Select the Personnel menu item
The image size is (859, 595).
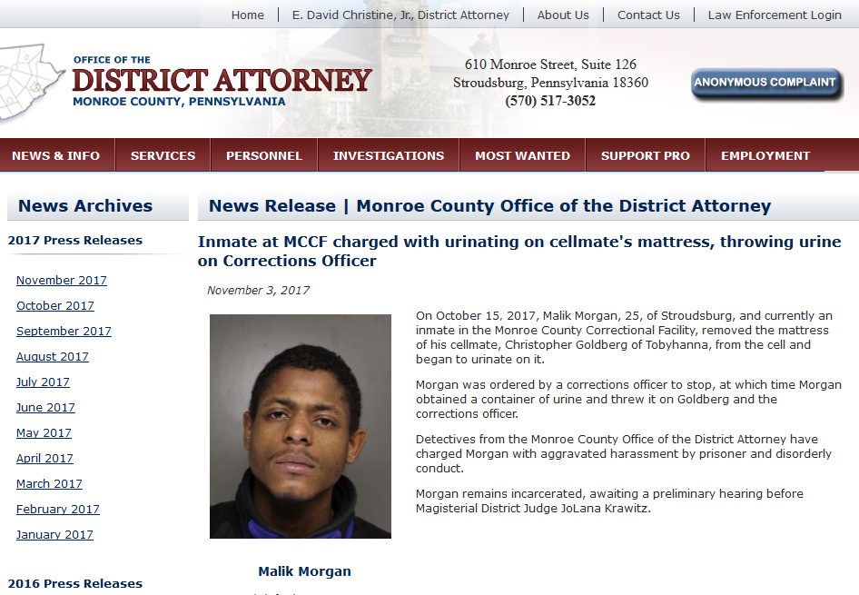click(264, 155)
